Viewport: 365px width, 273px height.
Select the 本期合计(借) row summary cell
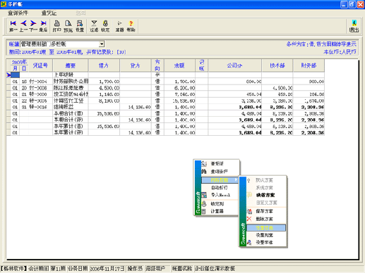tap(71, 113)
